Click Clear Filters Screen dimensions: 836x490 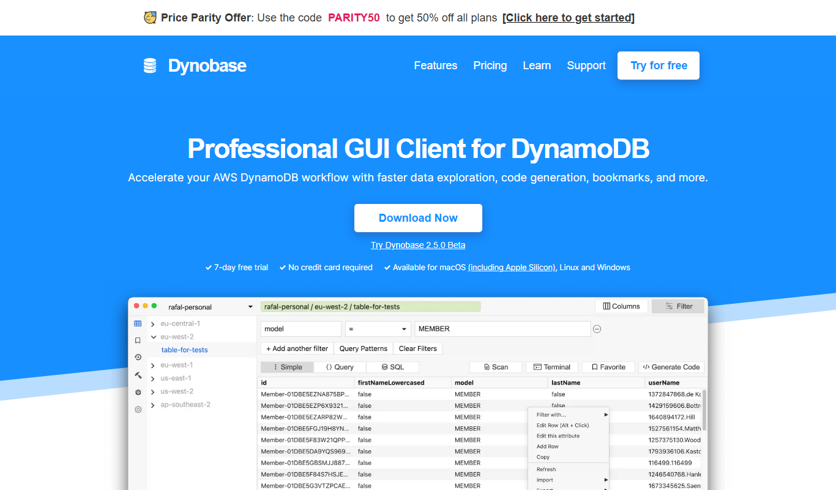[418, 349]
